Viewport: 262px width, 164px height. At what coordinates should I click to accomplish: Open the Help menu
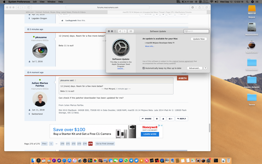coord(60,2)
